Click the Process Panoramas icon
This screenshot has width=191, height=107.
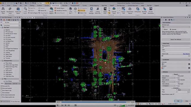pyautogui.click(x=151, y=11)
